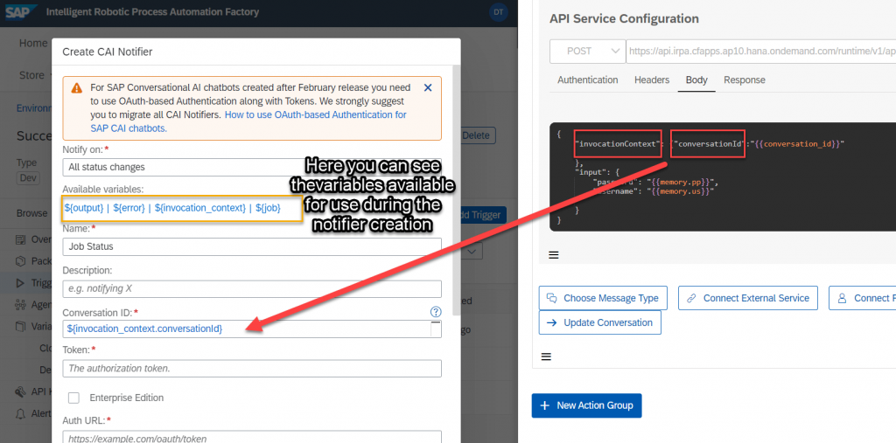Select the Body tab
Screen dimensions: 896x443
[x=696, y=80]
